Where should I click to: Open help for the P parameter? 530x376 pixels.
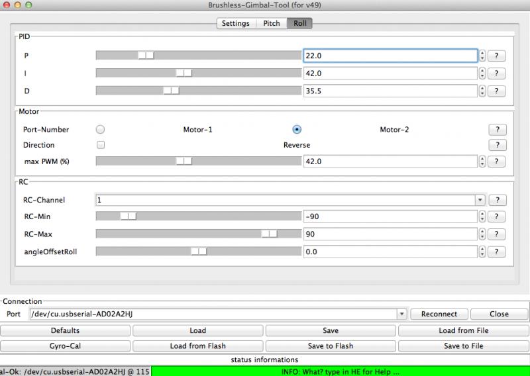click(x=496, y=56)
